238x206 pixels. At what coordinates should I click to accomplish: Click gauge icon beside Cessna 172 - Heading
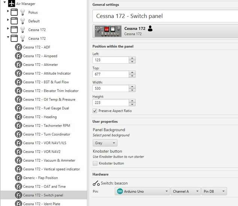[x=18, y=117]
